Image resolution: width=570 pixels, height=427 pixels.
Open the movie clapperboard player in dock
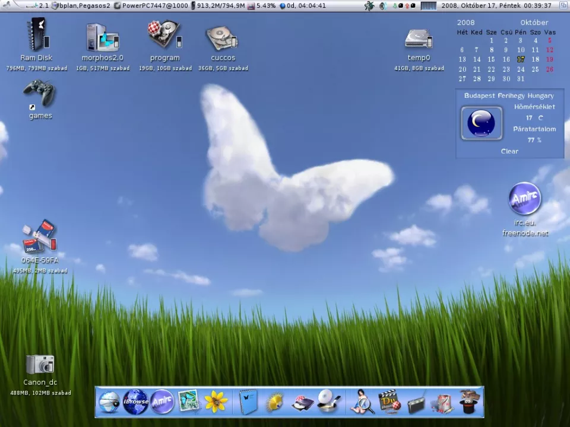[389, 401]
